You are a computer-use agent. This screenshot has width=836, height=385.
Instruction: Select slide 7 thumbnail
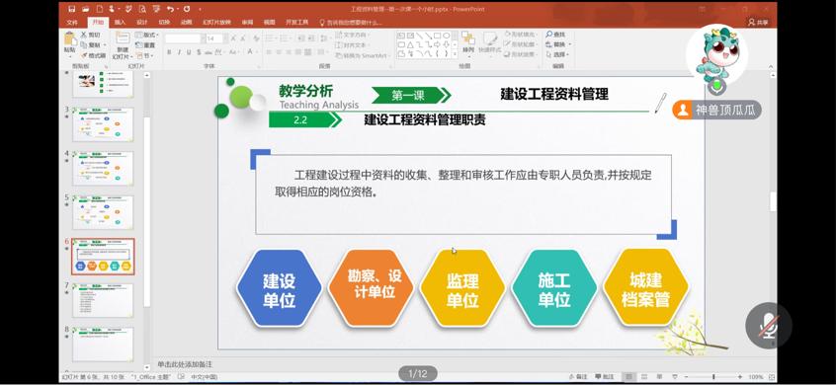[103, 300]
